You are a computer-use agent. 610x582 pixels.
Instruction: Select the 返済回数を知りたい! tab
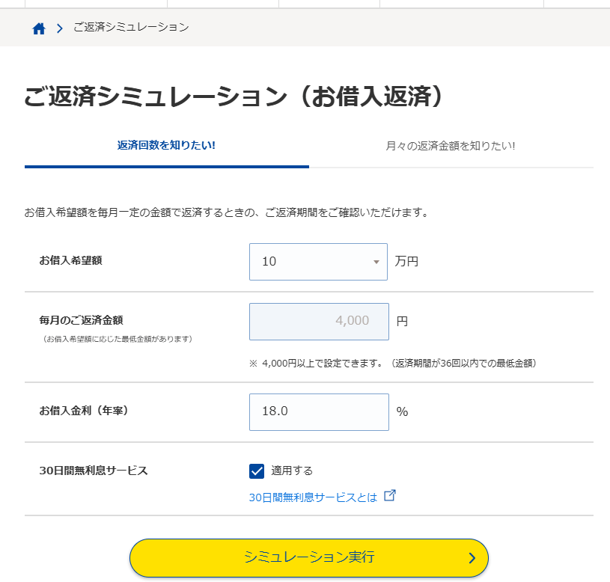pos(166,145)
